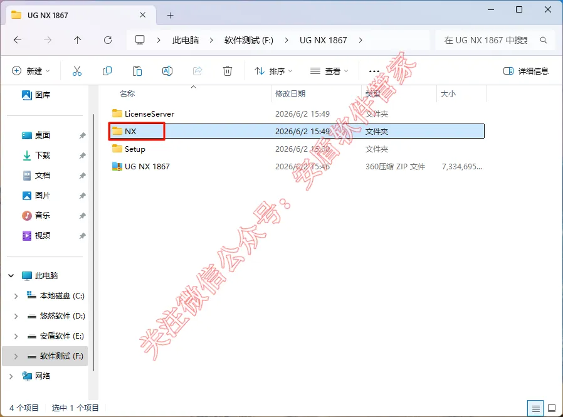Open 下载 in the sidebar

pyautogui.click(x=36, y=156)
